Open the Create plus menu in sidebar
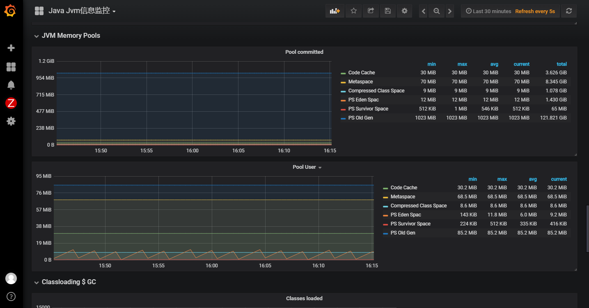The height and width of the screenshot is (308, 589). pos(11,48)
